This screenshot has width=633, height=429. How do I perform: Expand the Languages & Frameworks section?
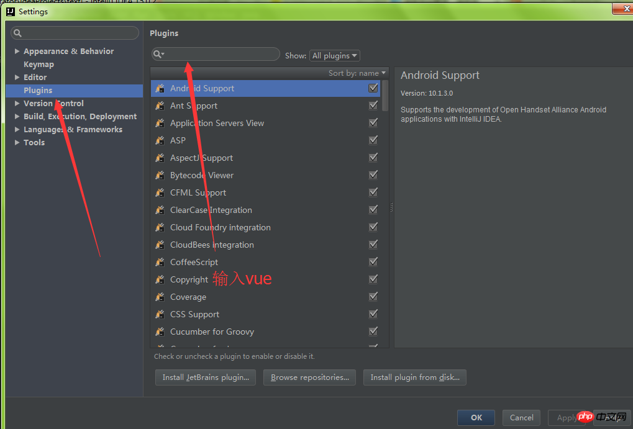(17, 129)
